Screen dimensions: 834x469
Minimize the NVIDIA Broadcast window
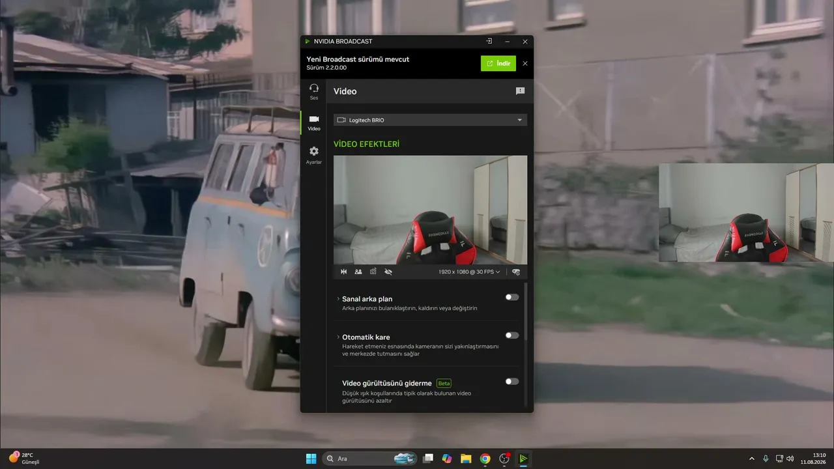(508, 42)
